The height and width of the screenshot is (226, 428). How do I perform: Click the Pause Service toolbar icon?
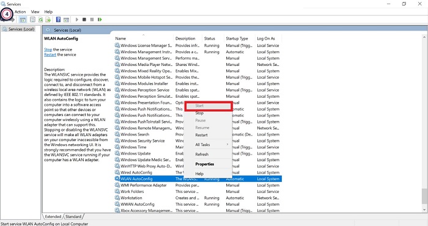point(92,20)
